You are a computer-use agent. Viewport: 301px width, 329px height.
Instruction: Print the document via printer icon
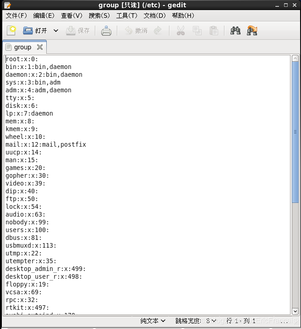(106, 31)
